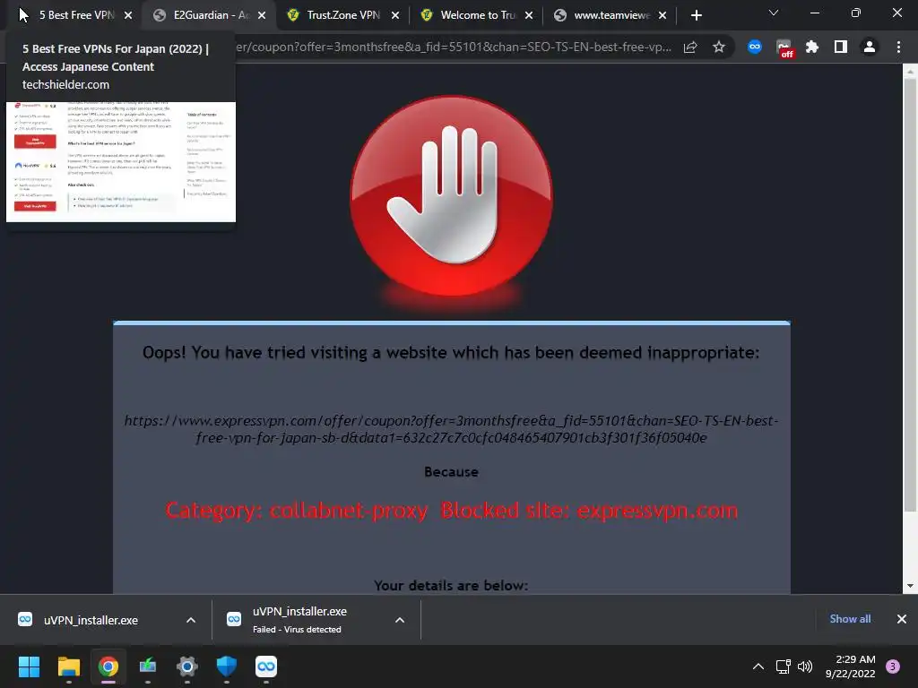Viewport: 918px width, 688px height.
Task: Open the extension showing off badge
Action: pos(784,48)
